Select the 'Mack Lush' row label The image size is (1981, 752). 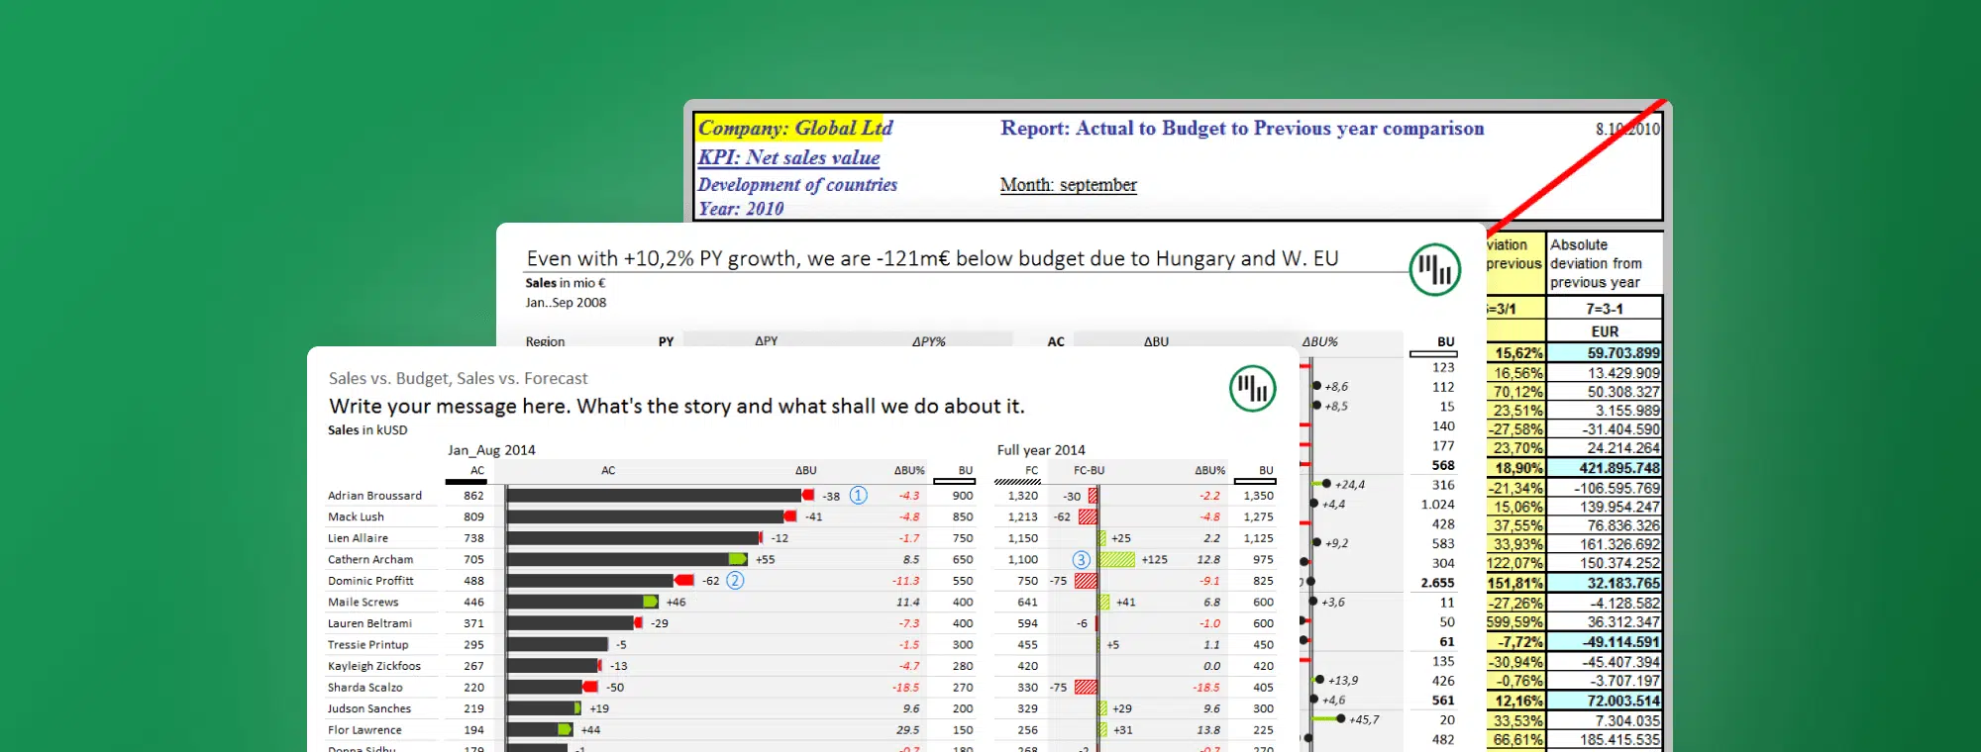pyautogui.click(x=356, y=517)
